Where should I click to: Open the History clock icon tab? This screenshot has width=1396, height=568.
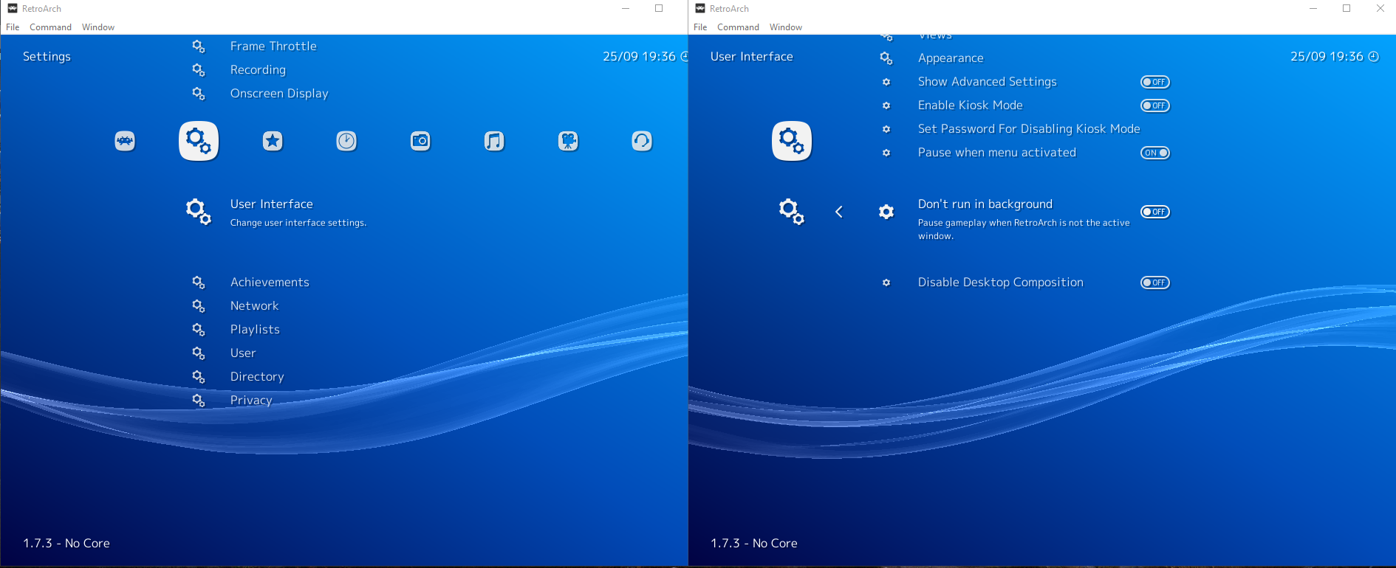tap(346, 141)
